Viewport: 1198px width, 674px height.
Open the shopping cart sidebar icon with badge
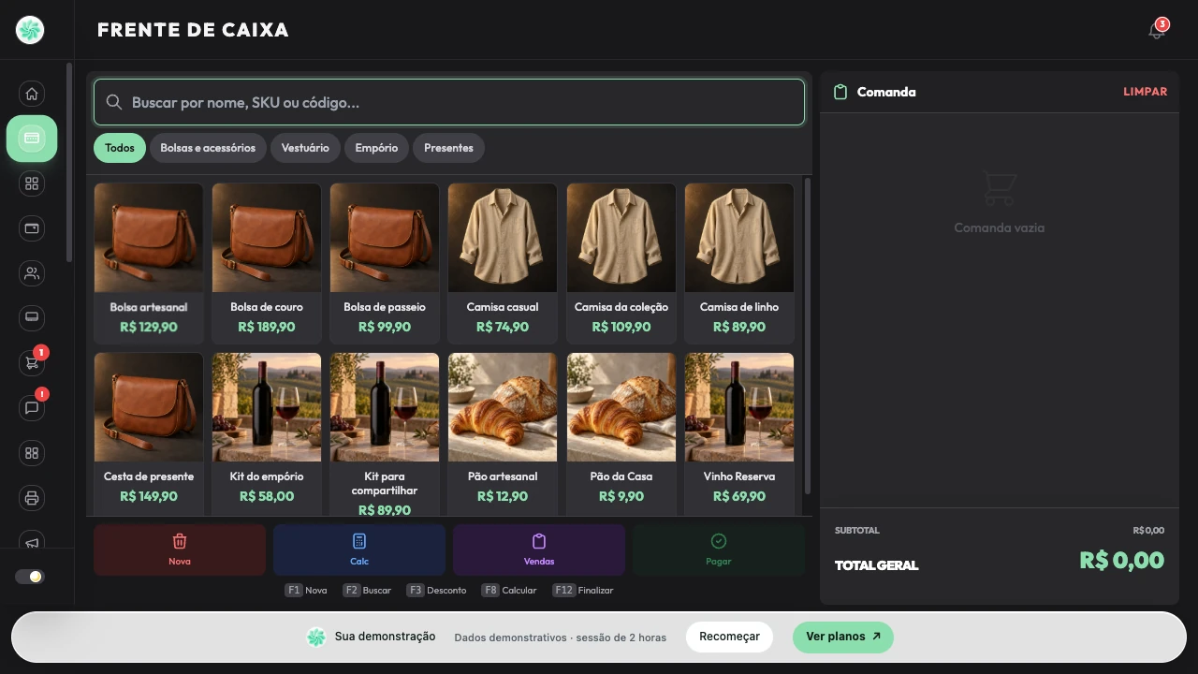[32, 363]
